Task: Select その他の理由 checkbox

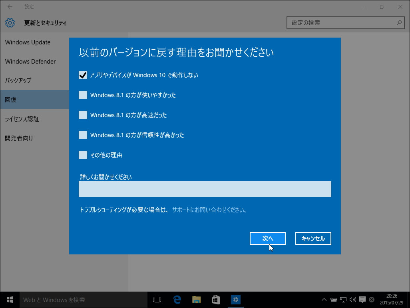Action: pos(82,155)
